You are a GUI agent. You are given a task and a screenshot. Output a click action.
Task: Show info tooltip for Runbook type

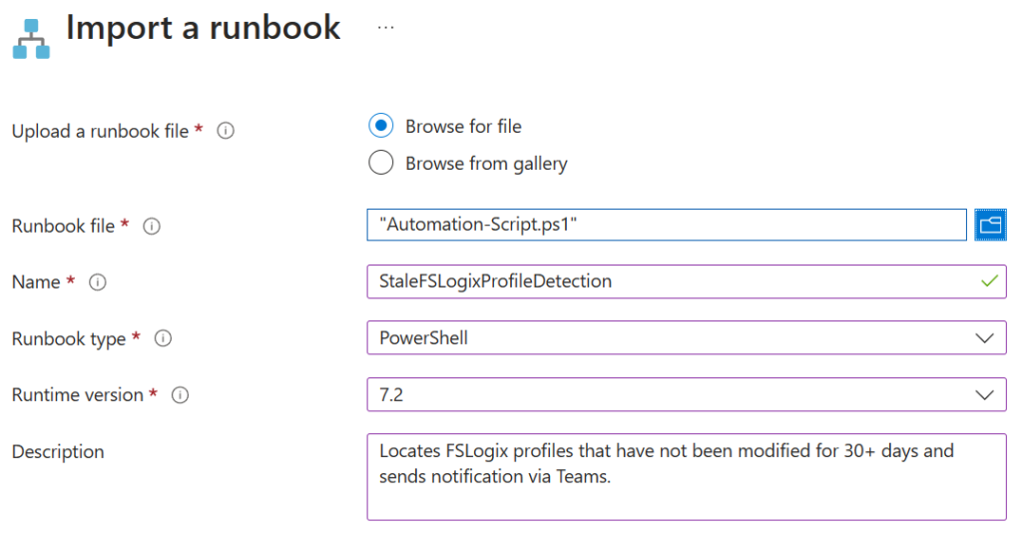[x=163, y=339]
